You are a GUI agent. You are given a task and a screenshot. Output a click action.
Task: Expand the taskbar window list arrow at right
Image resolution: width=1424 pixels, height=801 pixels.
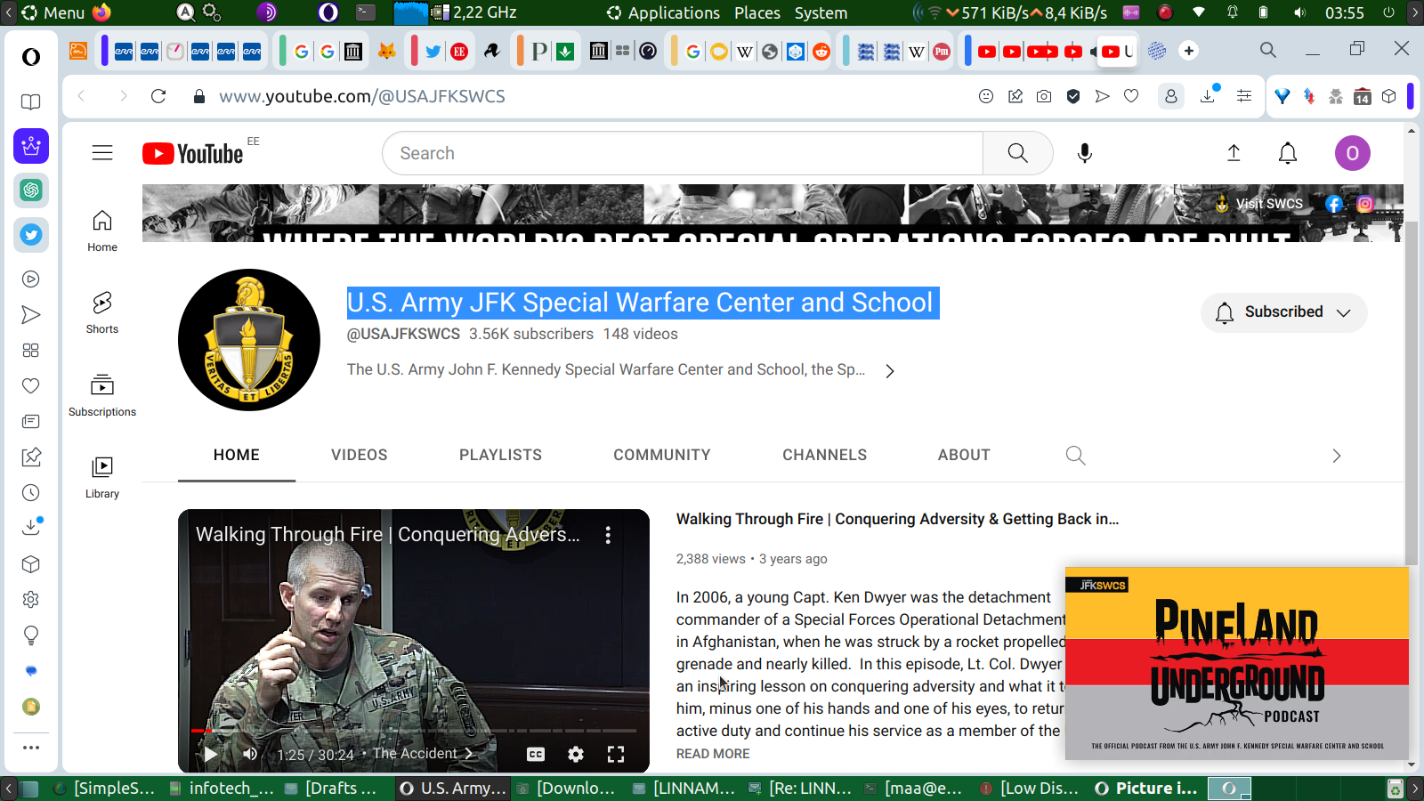[x=1414, y=789]
